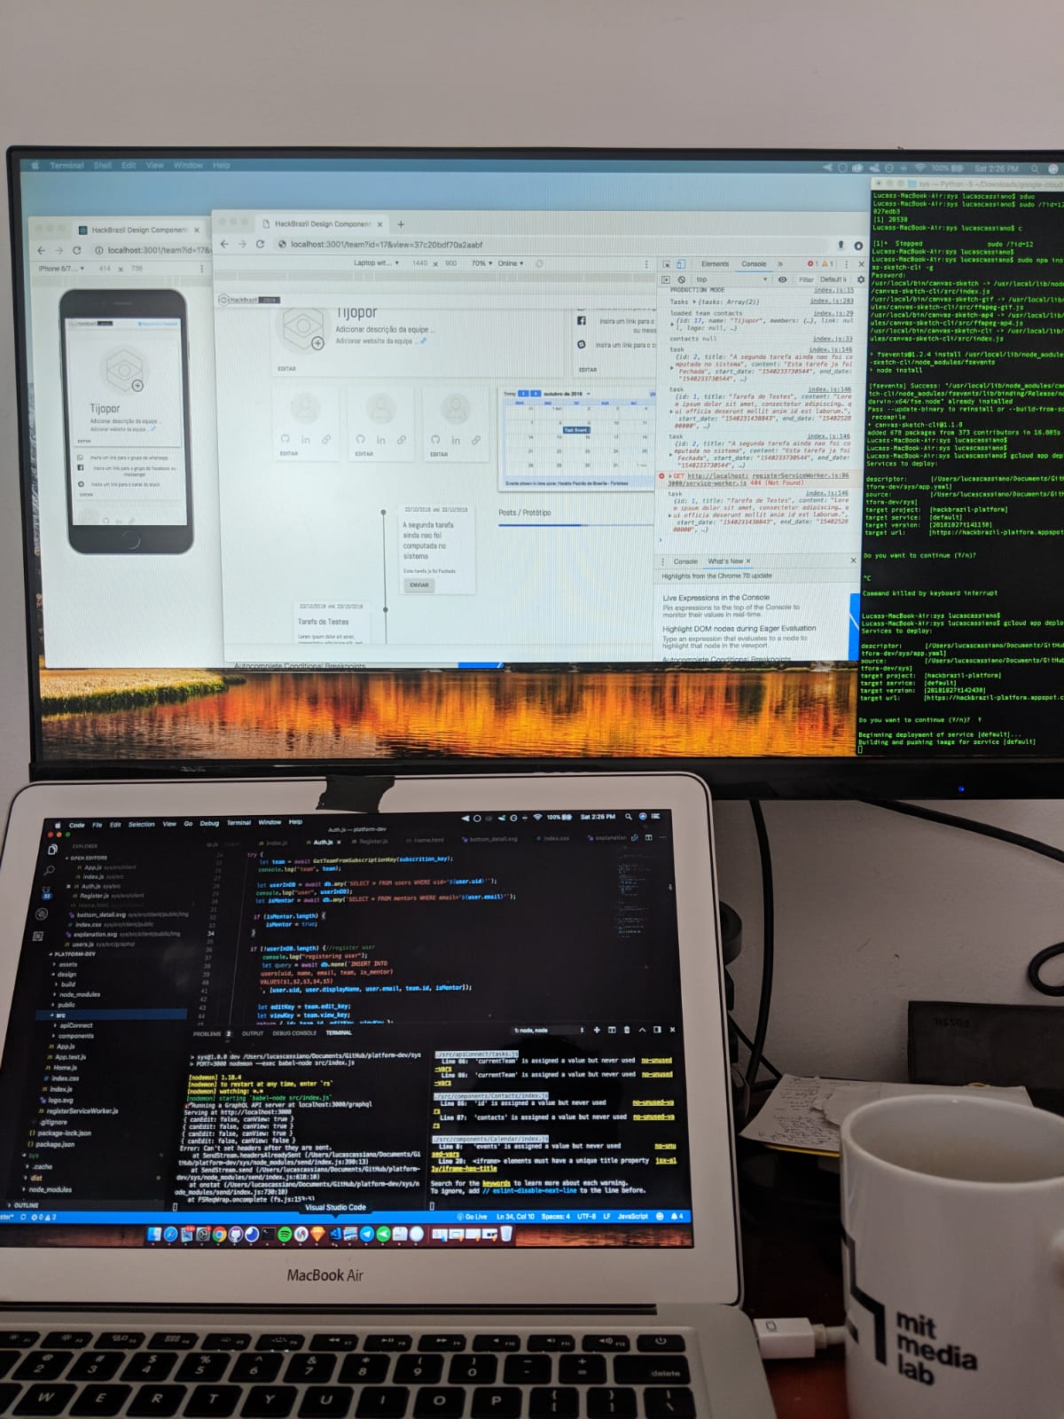Toggle the VS Code panel position
Image resolution: width=1064 pixels, height=1419 pixels.
[657, 1030]
